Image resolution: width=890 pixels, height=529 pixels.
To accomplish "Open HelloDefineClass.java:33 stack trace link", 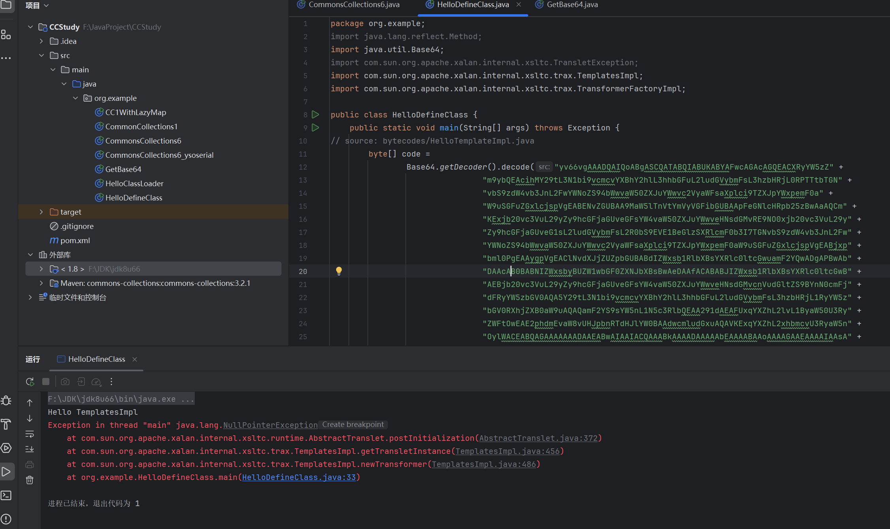I will click(x=299, y=477).
